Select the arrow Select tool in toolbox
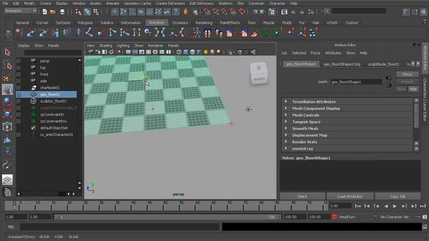Image resolution: width=429 pixels, height=241 pixels. [7, 52]
